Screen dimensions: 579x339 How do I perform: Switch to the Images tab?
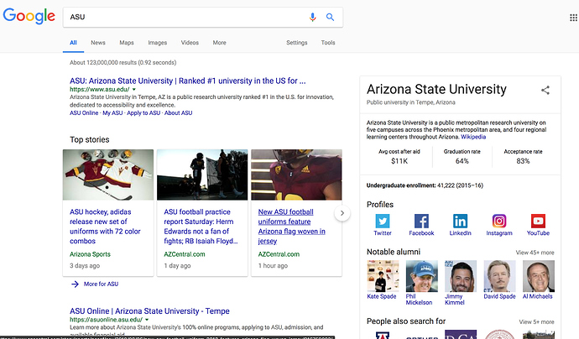[157, 43]
